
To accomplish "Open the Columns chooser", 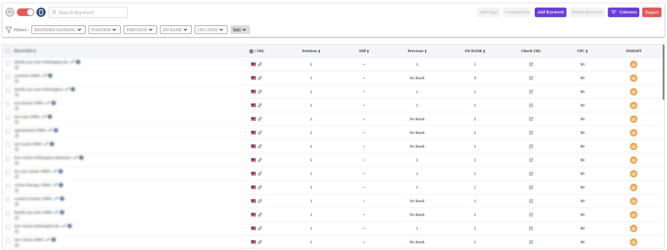I will tap(623, 12).
